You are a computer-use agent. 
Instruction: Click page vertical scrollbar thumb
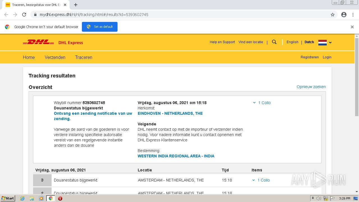pos(357,77)
